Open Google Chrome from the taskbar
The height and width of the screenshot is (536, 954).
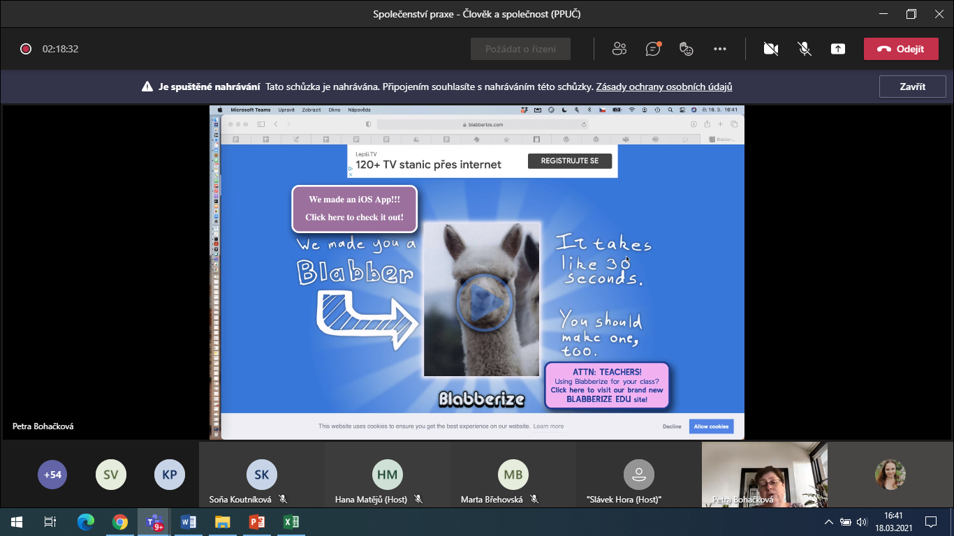click(120, 522)
